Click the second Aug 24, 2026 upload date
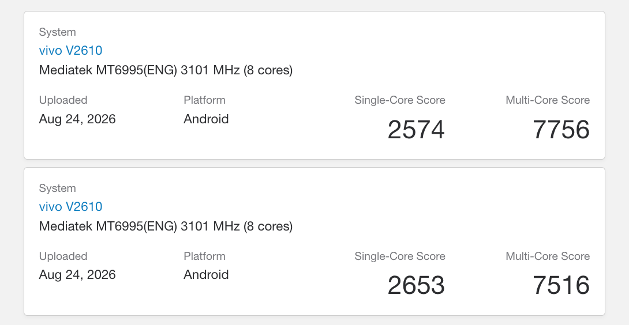Screen dimensions: 629x325 tap(77, 275)
